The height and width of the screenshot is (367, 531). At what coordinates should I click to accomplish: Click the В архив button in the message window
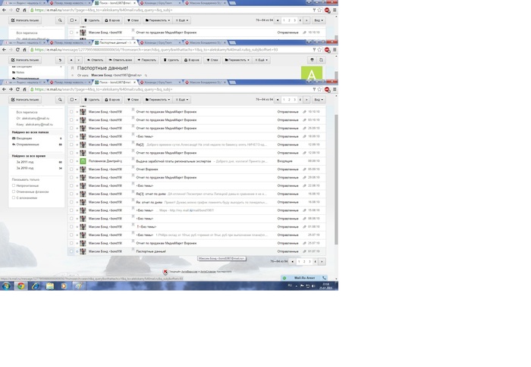pyautogui.click(x=192, y=60)
